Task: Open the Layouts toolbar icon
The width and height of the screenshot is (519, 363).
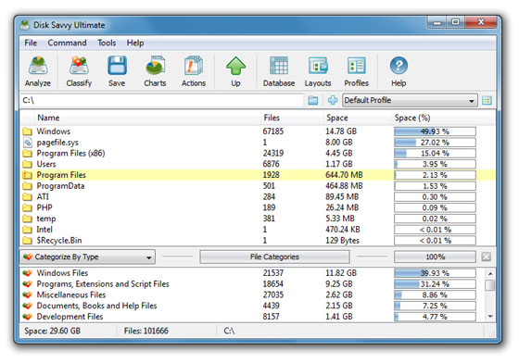Action: [318, 71]
